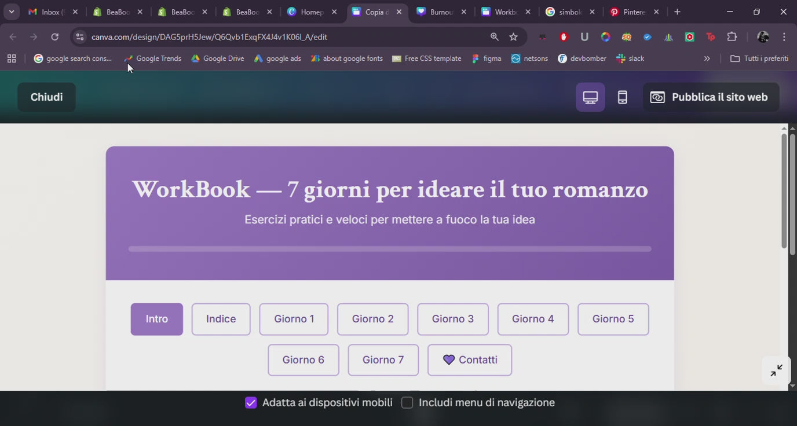Uncheck Adatta ai dispositivi mobili
Screen dimensions: 797x426
click(250, 402)
